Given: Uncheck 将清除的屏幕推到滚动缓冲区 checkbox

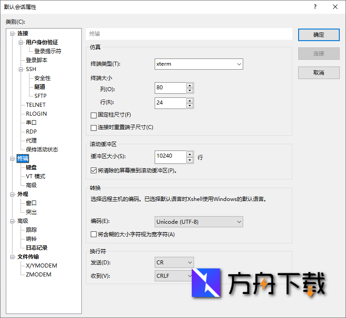Looking at the screenshot, I should coord(93,170).
